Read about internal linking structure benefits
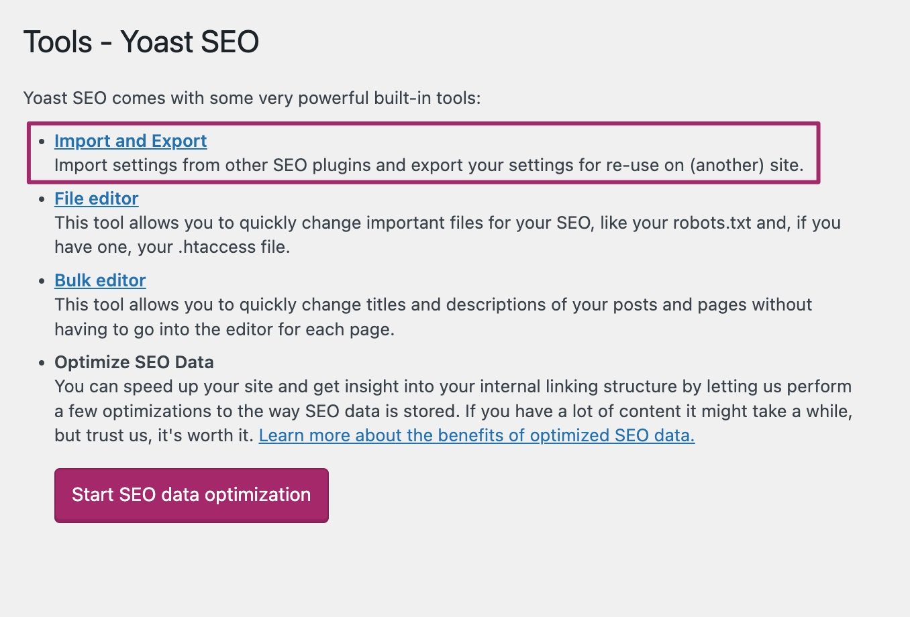 478,435
